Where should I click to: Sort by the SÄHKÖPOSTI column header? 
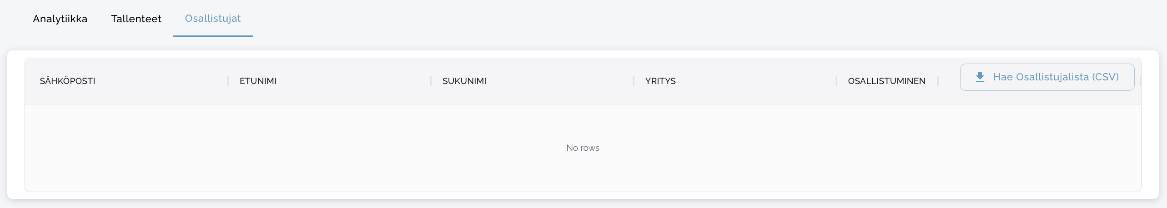click(67, 81)
